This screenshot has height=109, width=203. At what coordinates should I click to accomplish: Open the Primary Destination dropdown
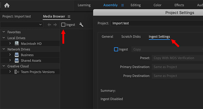[177, 67]
